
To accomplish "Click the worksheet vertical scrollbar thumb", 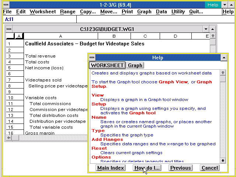I will (x=213, y=42).
